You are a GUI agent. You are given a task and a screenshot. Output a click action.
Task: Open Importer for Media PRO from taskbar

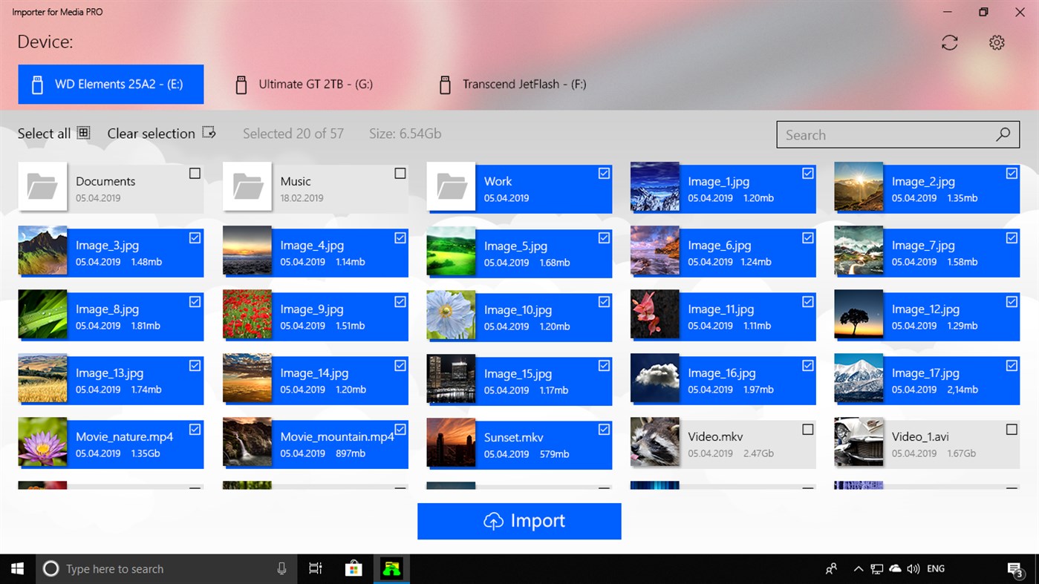coord(391,568)
